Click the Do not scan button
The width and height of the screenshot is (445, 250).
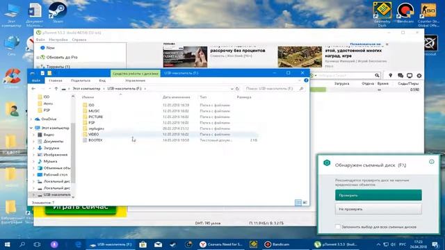[x=378, y=209]
